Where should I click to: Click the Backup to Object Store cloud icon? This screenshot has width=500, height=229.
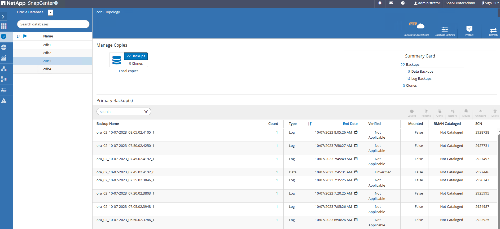click(x=420, y=27)
